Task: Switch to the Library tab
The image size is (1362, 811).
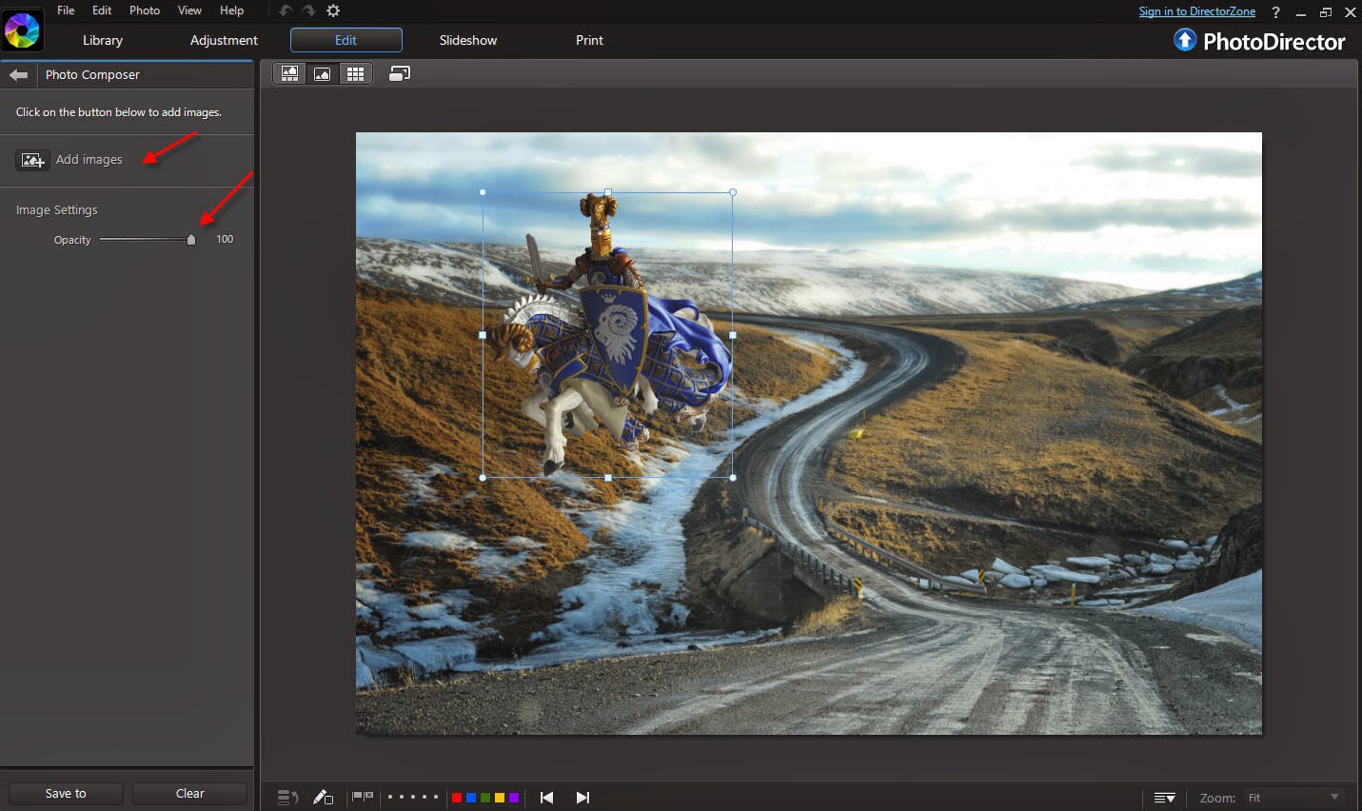Action: coord(103,40)
